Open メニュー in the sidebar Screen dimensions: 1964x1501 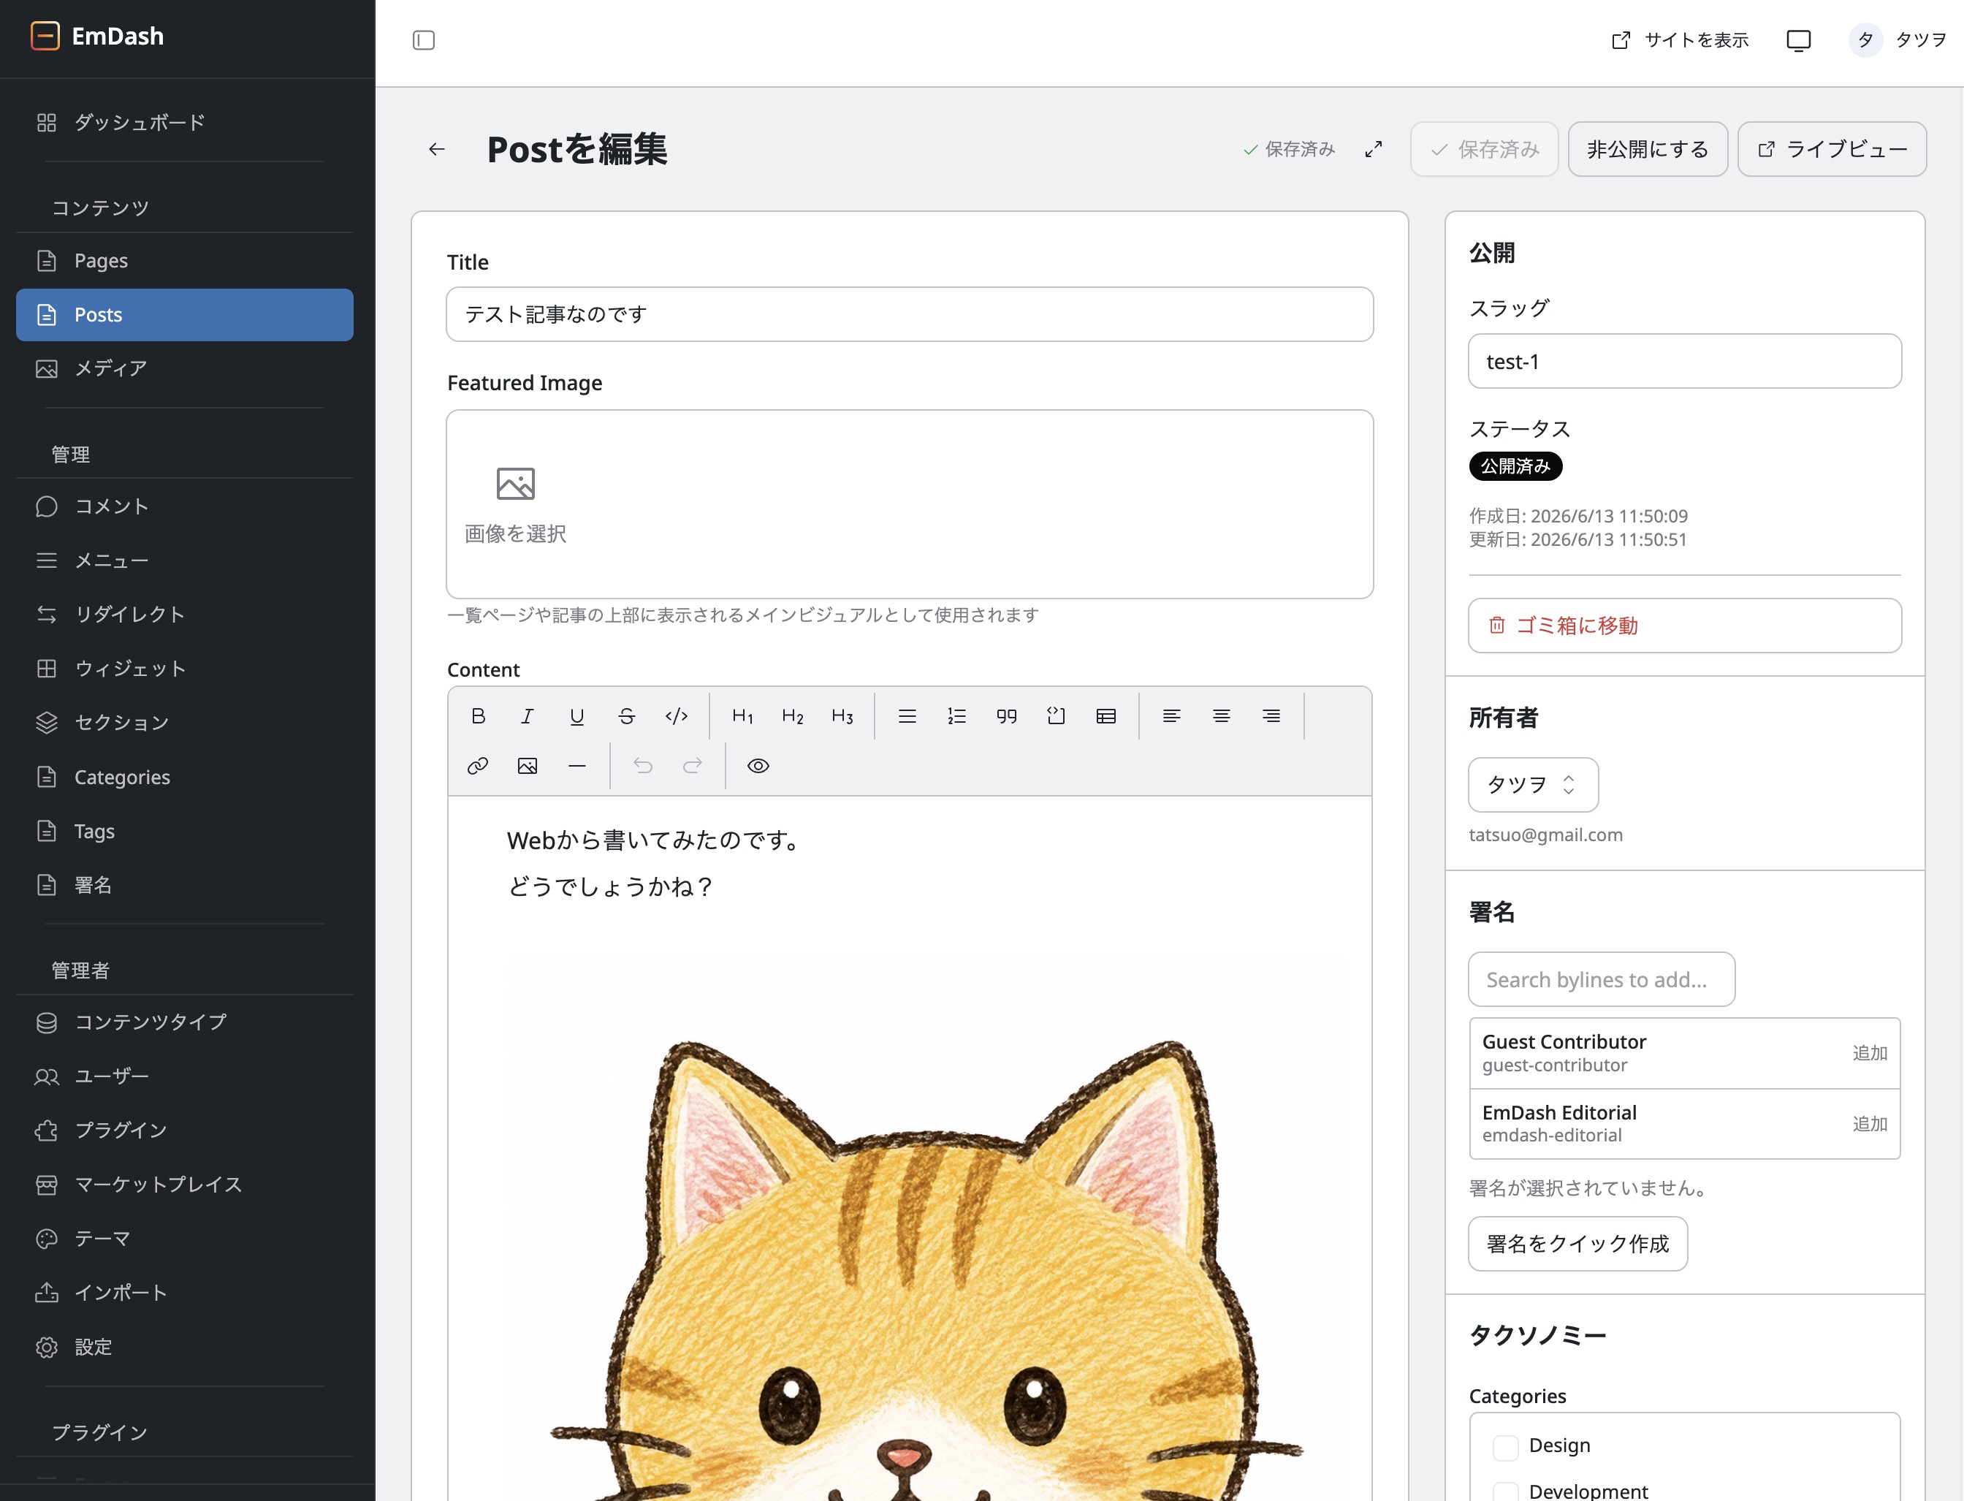pyautogui.click(x=185, y=560)
